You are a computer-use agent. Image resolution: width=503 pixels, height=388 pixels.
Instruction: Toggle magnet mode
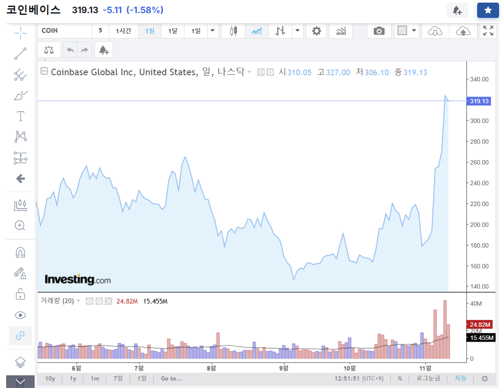pos(20,252)
